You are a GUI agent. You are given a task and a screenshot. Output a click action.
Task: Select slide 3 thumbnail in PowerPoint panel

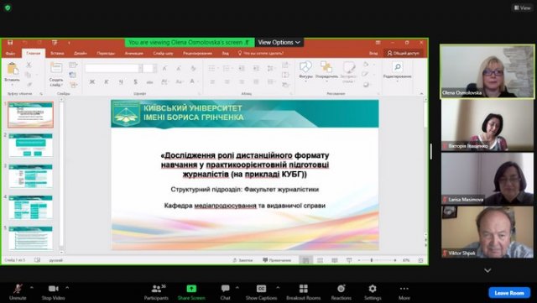click(30, 175)
